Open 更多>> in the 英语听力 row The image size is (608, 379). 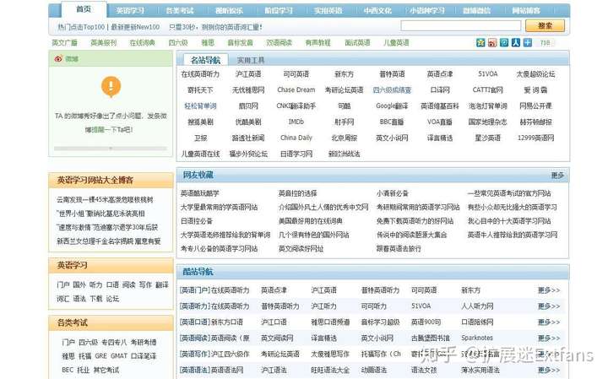(x=549, y=306)
